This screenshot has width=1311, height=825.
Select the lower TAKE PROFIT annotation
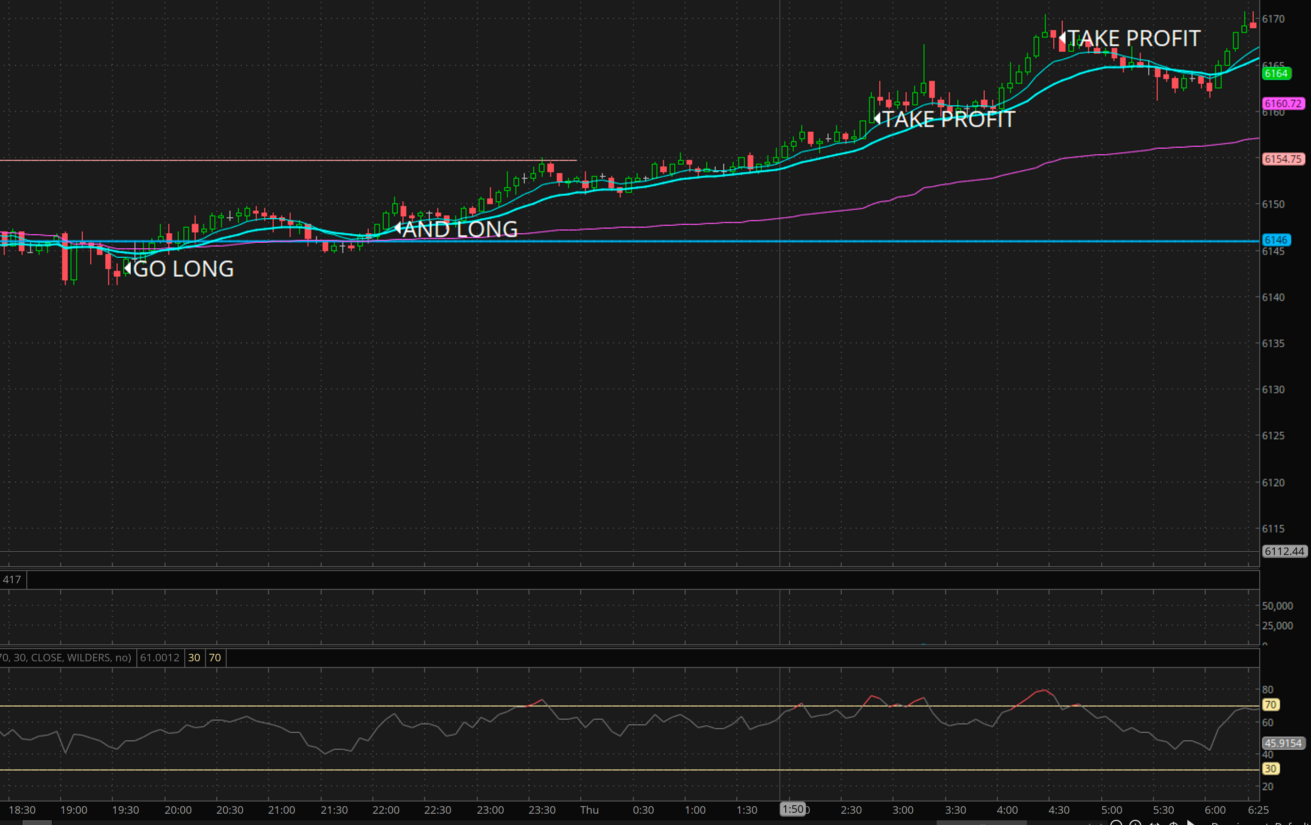coord(948,119)
